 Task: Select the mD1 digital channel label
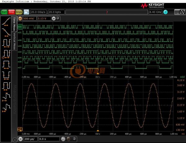click(20, 32)
